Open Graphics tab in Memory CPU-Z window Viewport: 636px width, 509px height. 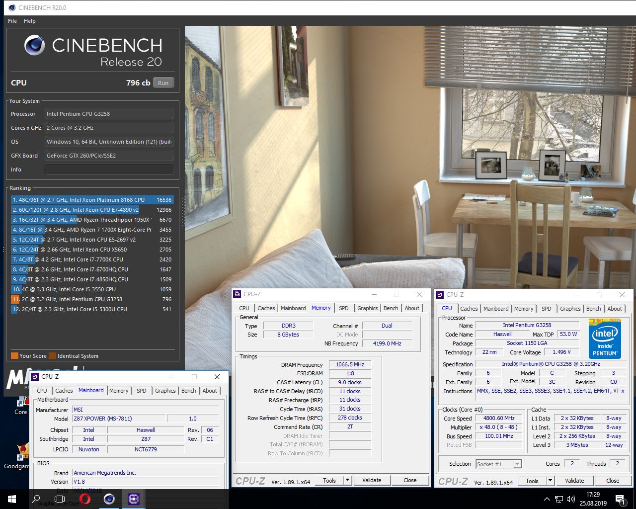[367, 308]
